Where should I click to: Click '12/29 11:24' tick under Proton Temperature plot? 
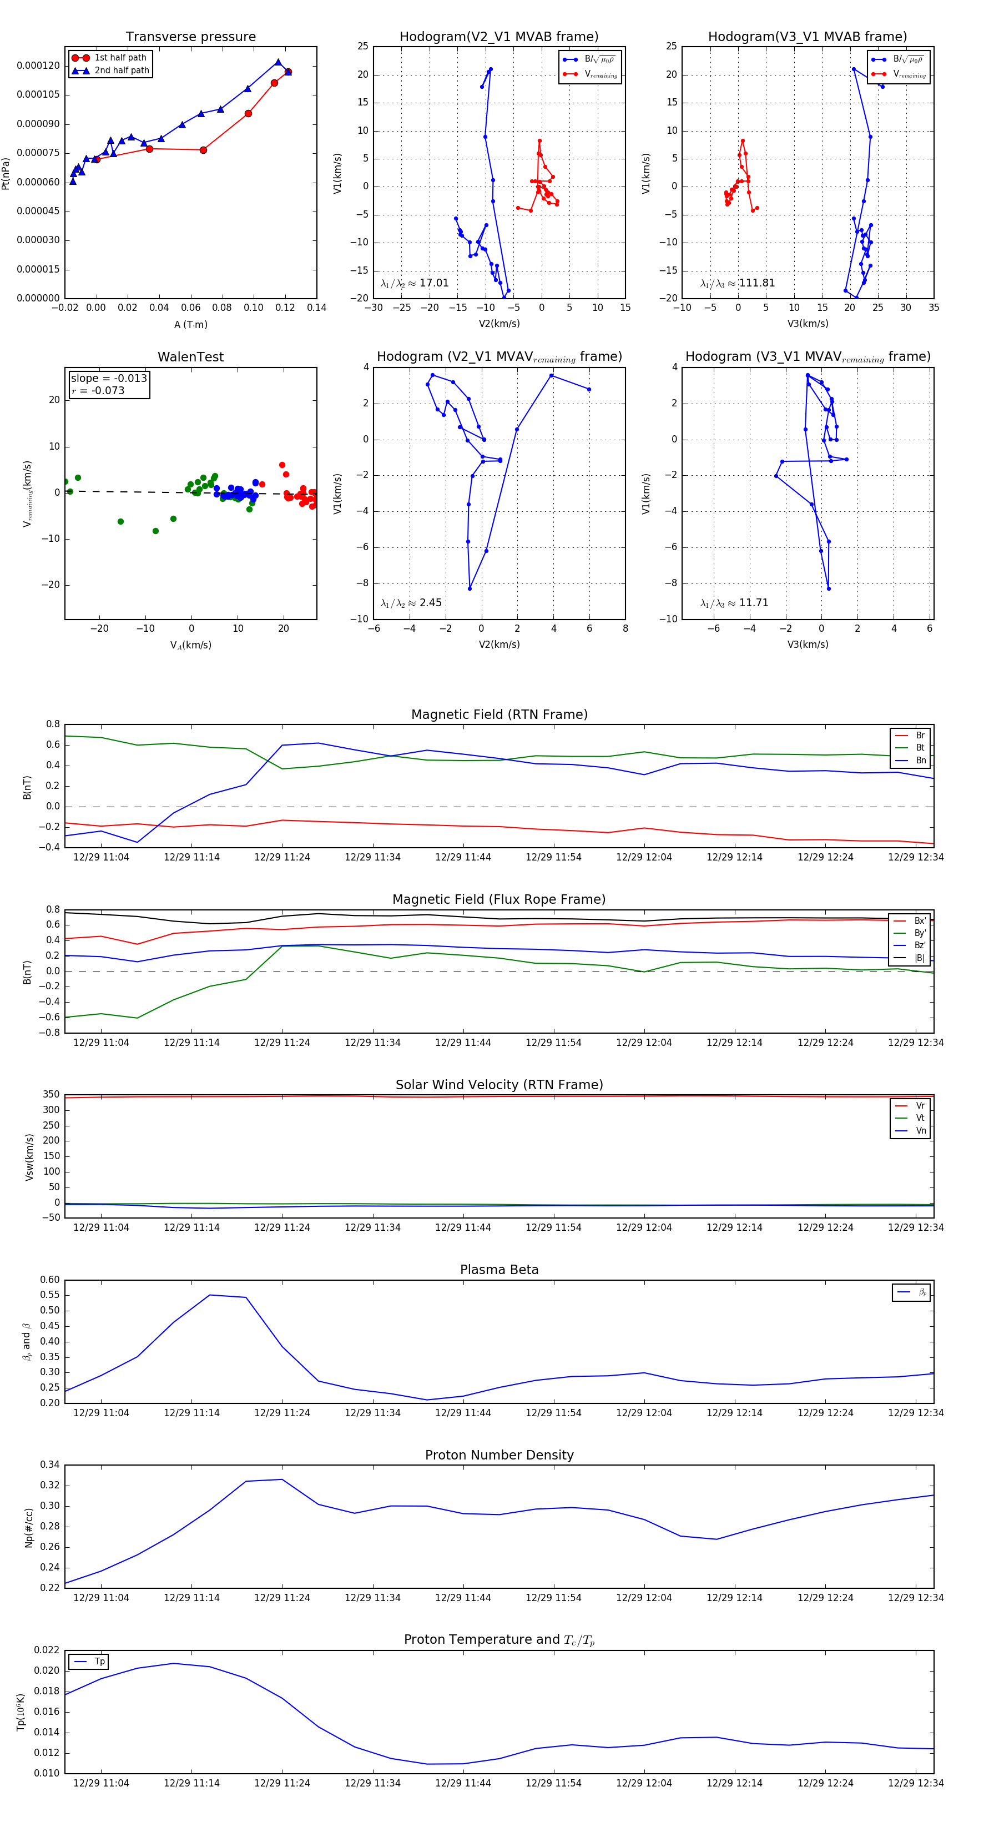pyautogui.click(x=282, y=1783)
